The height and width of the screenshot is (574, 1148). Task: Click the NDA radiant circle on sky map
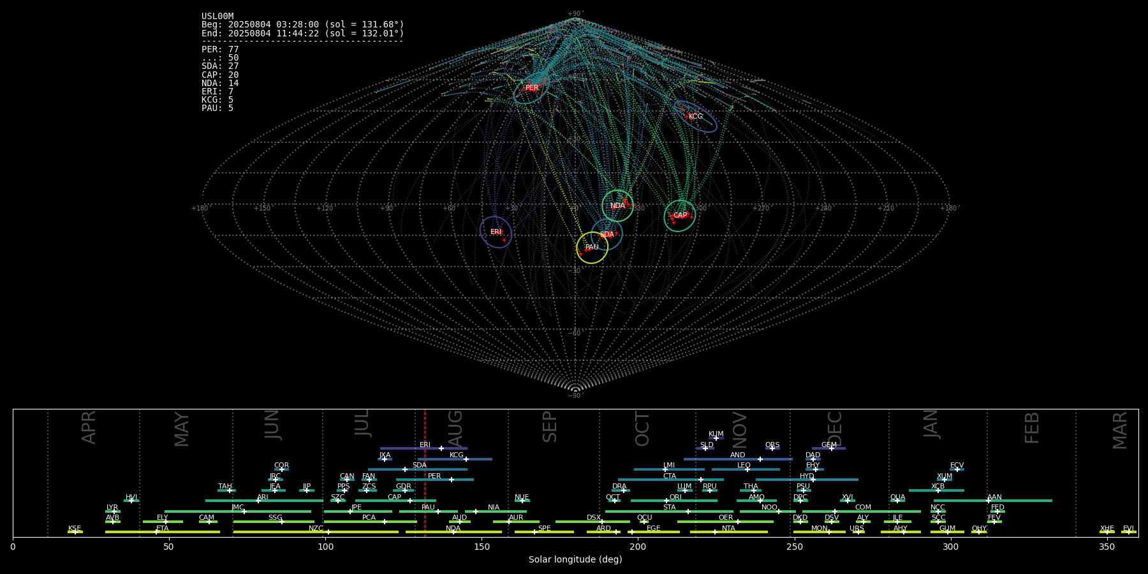[x=617, y=205]
